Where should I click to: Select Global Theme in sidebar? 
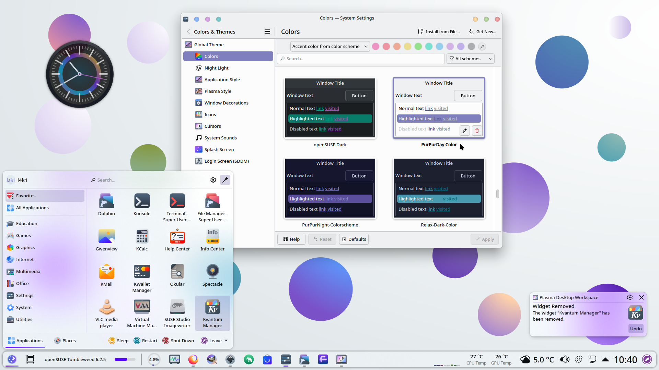tap(228, 45)
